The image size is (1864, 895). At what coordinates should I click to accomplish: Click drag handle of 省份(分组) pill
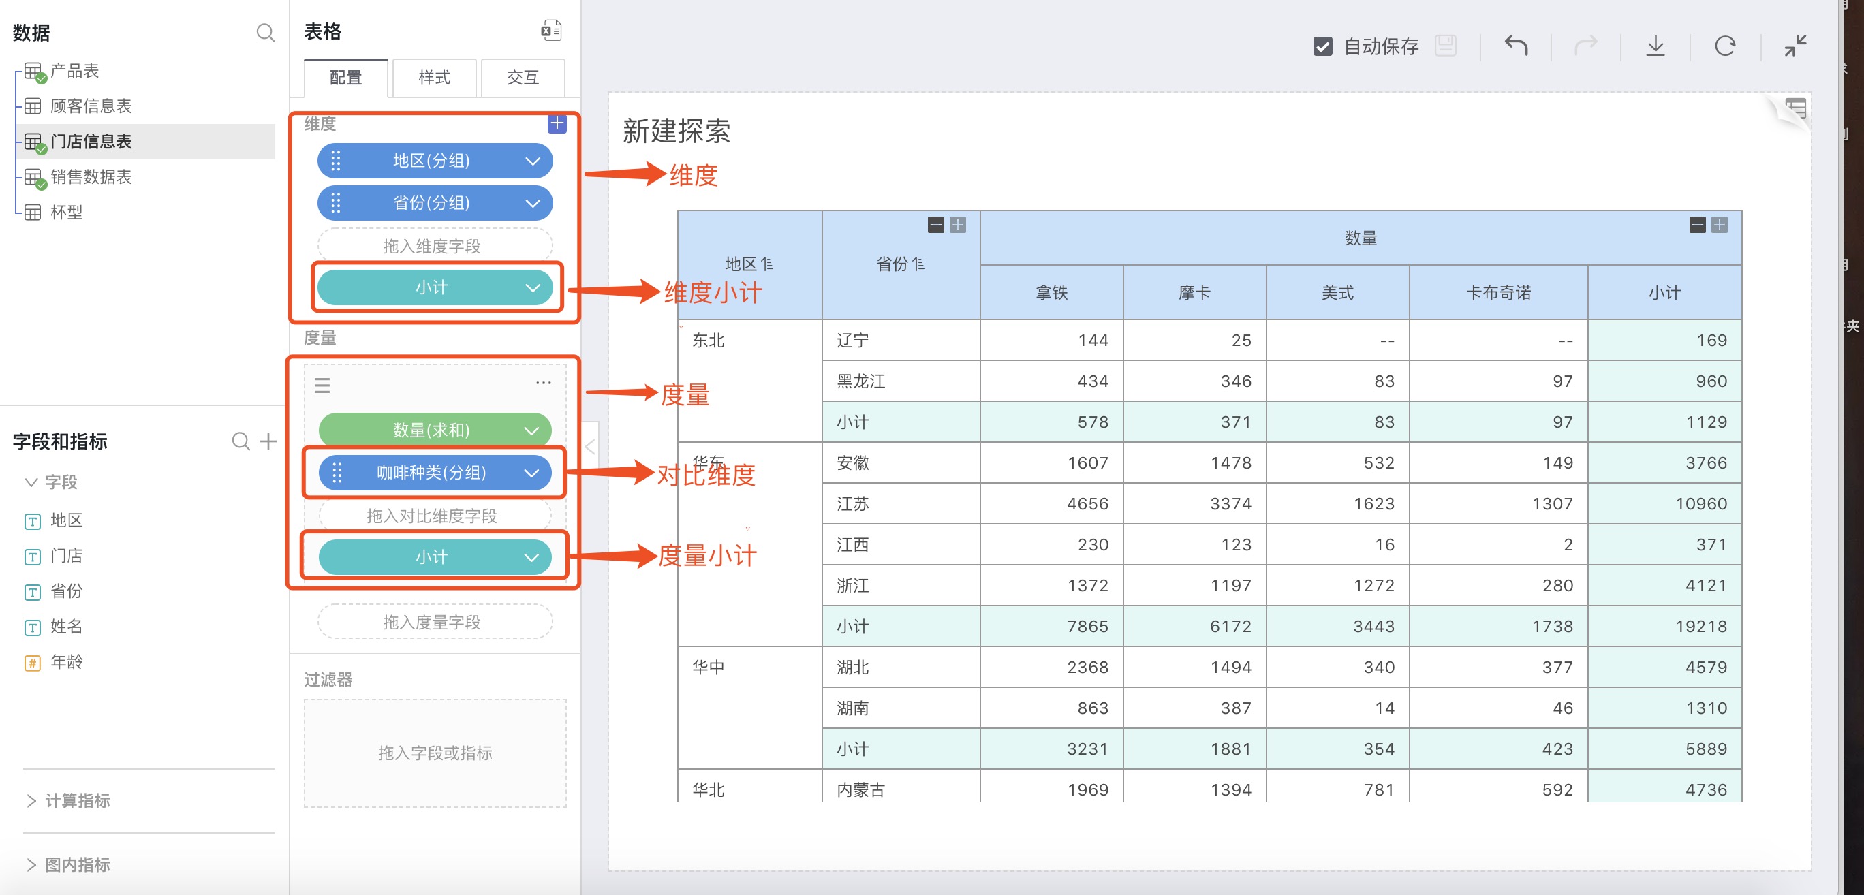(336, 203)
